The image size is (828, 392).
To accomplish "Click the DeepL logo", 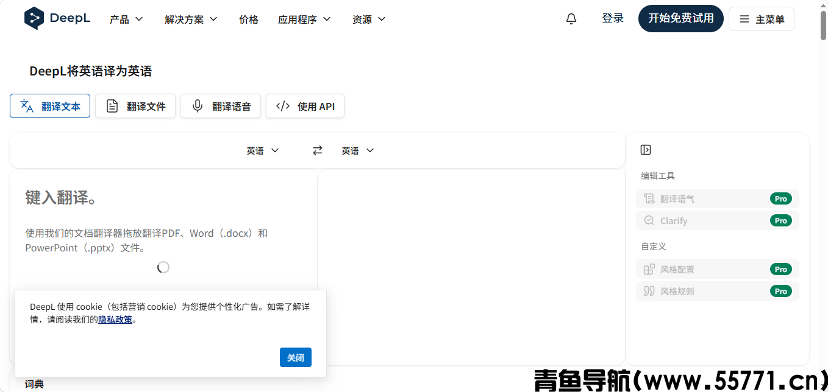I will 57,18.
